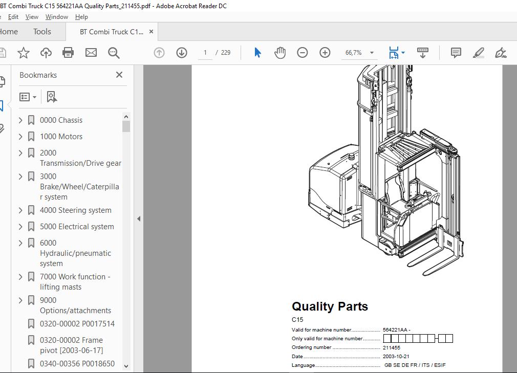Choose the arrow selection tool
The width and height of the screenshot is (517, 373).
tap(257, 53)
